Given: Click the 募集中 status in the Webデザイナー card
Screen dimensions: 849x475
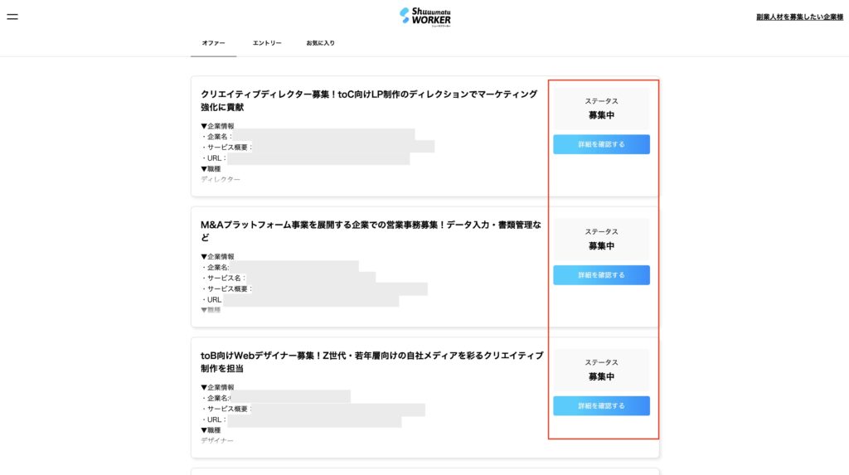Looking at the screenshot, I should click(x=601, y=376).
